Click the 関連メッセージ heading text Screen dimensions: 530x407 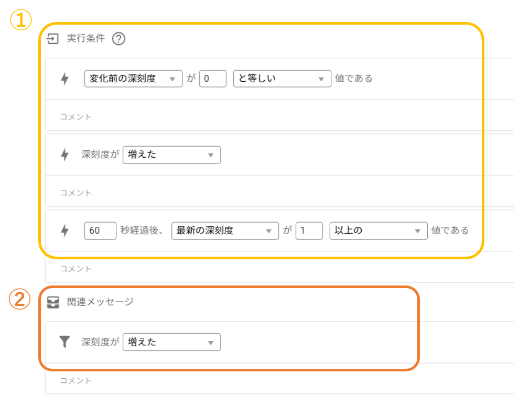click(100, 302)
